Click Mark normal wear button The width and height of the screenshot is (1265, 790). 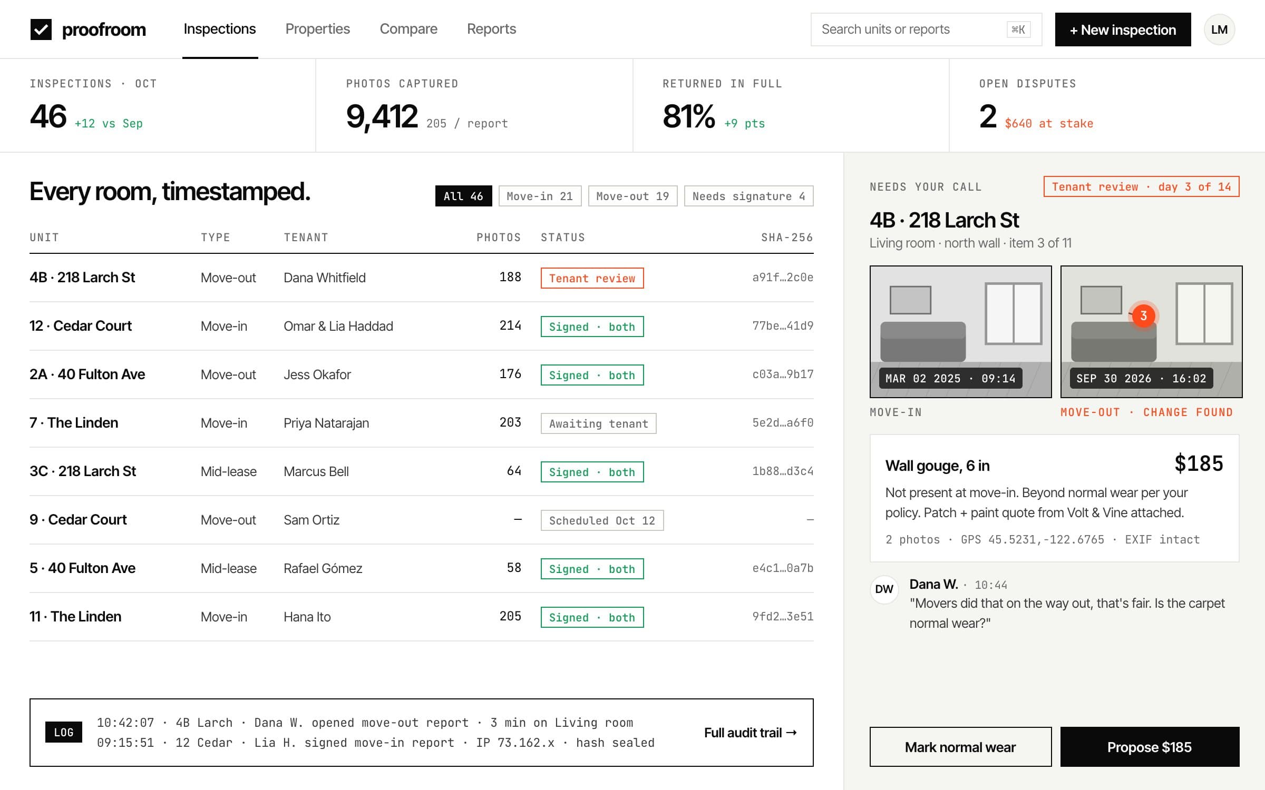pyautogui.click(x=960, y=747)
